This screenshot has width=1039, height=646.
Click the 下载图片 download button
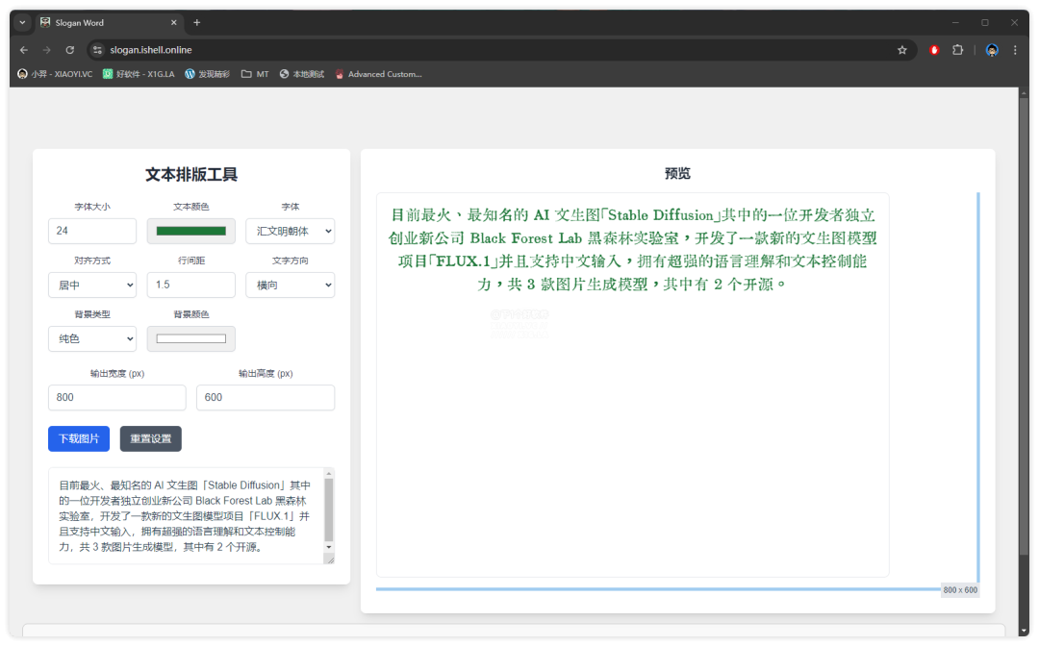[78, 438]
